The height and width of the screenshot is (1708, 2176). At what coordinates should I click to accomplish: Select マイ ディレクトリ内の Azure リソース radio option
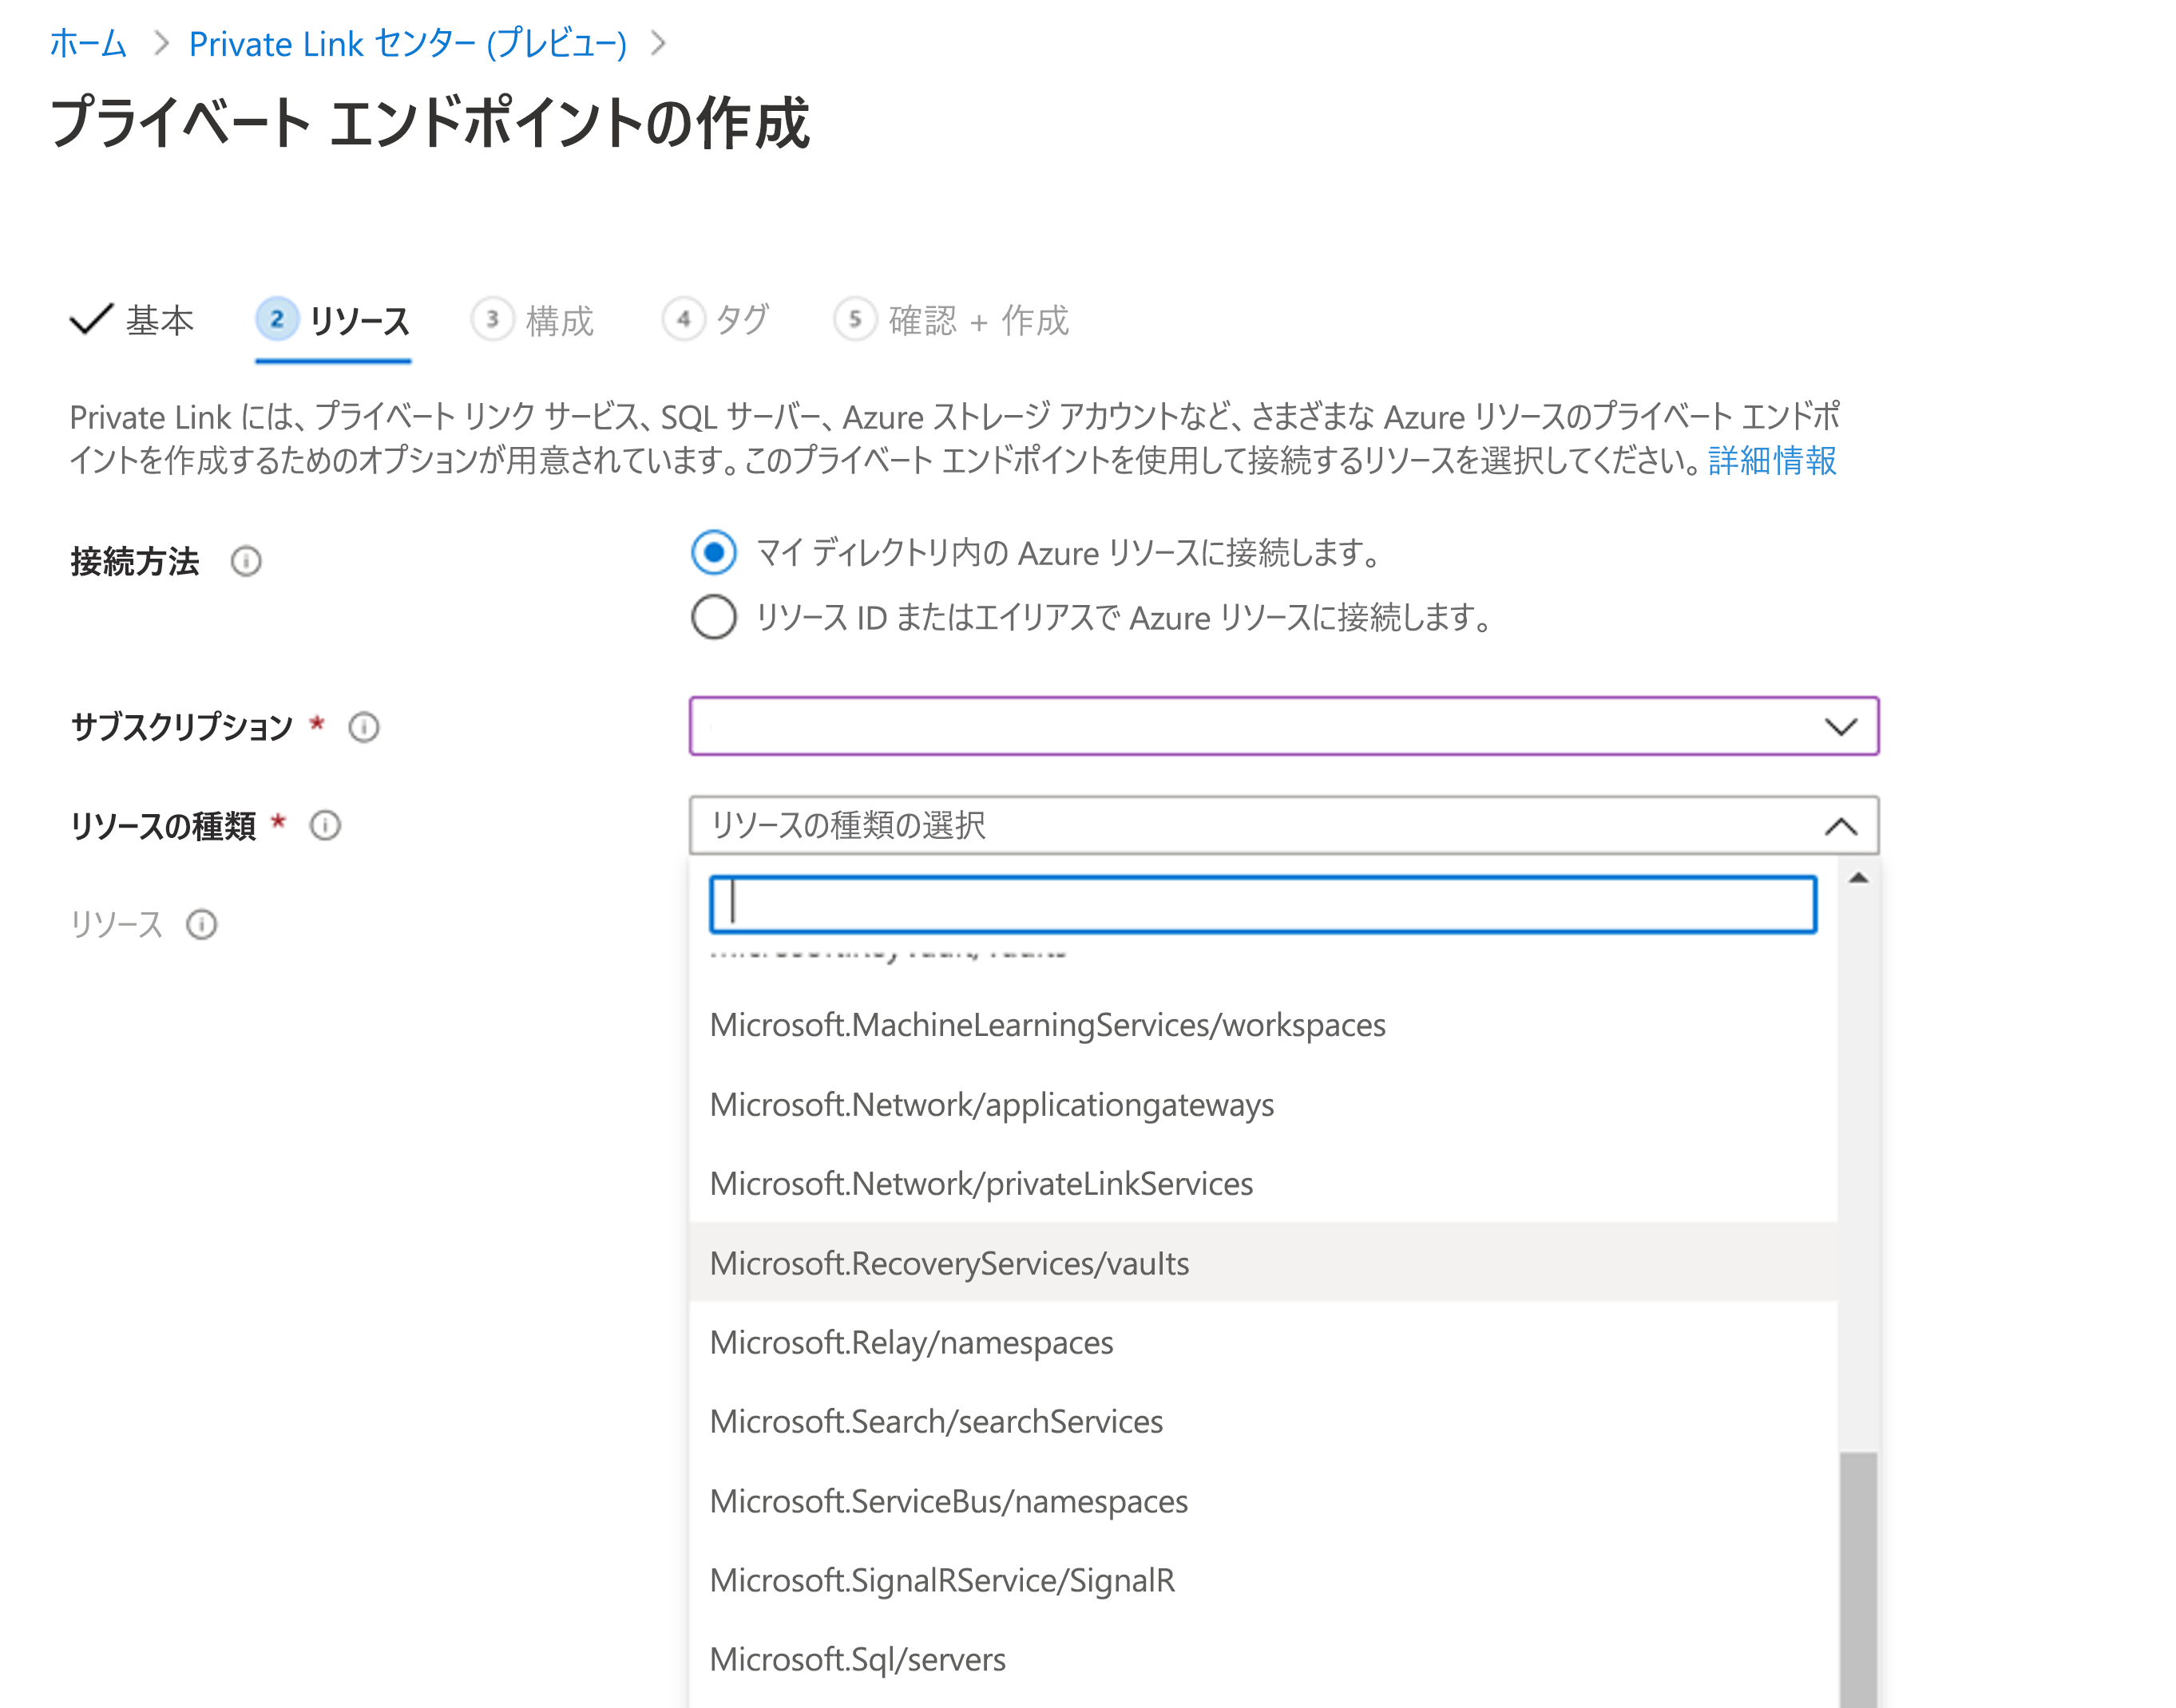coord(715,553)
